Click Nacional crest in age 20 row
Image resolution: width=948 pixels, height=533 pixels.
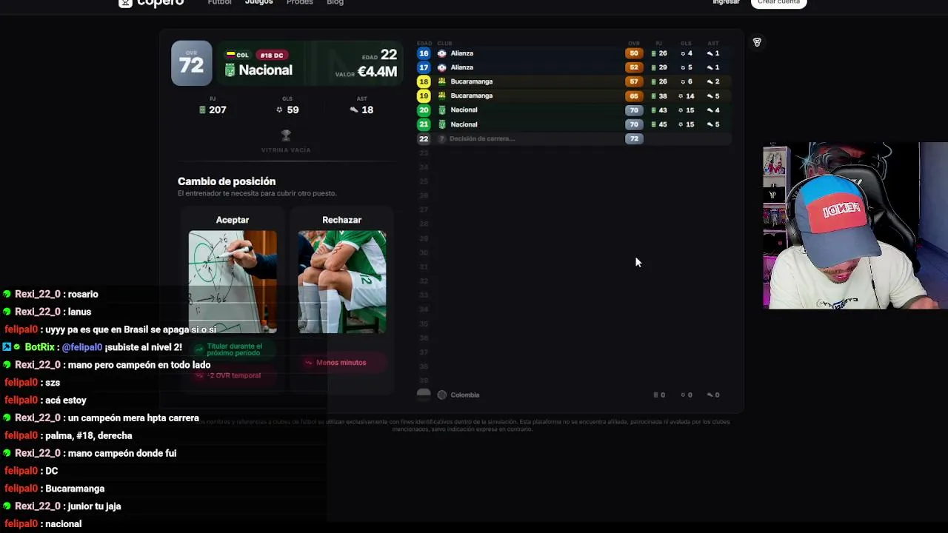tap(442, 110)
